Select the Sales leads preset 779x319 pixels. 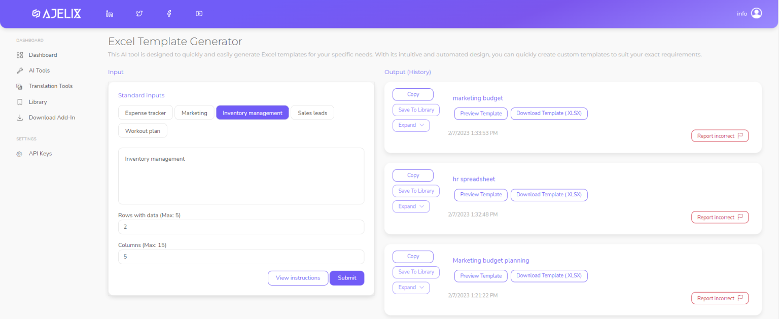[312, 113]
